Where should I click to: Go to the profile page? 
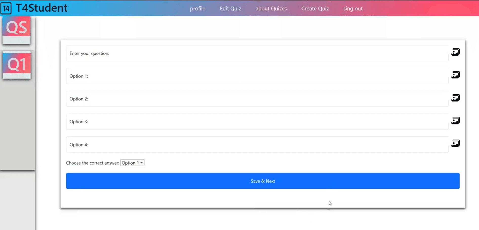coord(198,8)
